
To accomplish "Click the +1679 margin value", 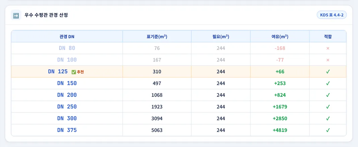I will point(280,107).
